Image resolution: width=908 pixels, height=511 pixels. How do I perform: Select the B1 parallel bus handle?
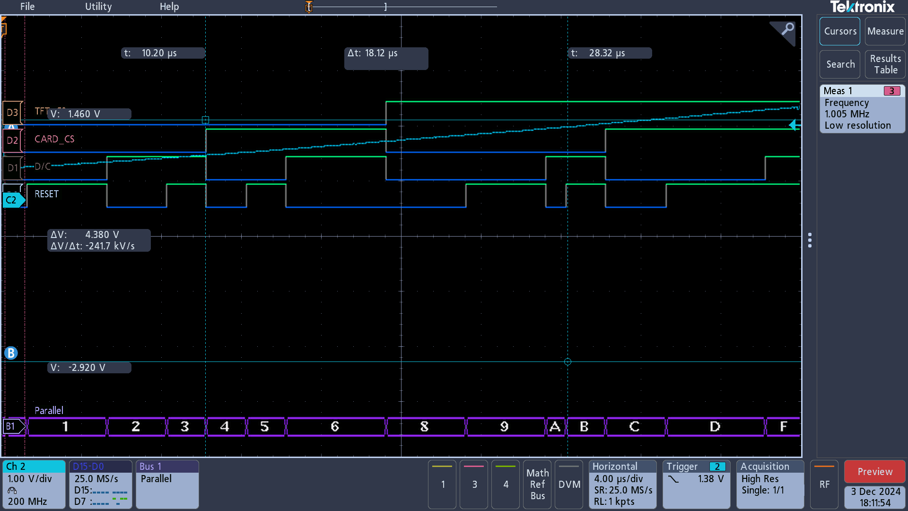(x=13, y=427)
